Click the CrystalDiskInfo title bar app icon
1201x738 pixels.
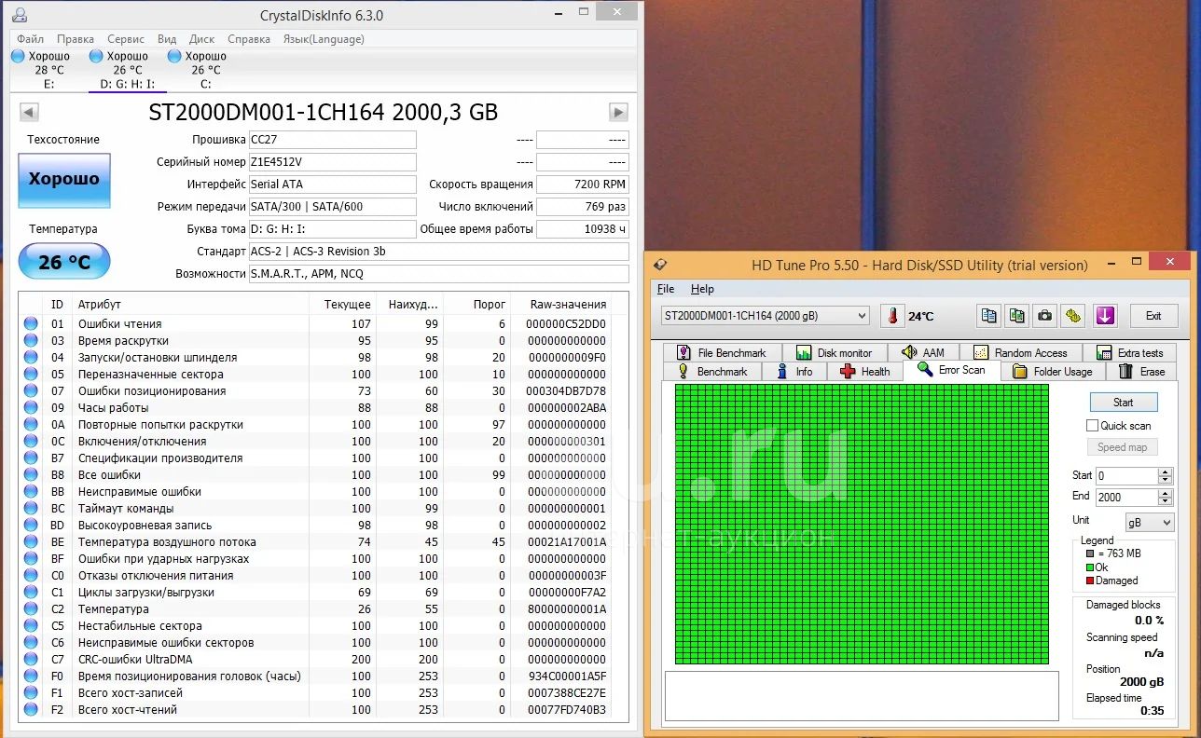click(21, 15)
